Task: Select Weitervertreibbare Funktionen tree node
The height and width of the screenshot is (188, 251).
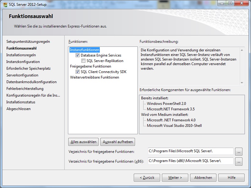Action: [x=95, y=77]
